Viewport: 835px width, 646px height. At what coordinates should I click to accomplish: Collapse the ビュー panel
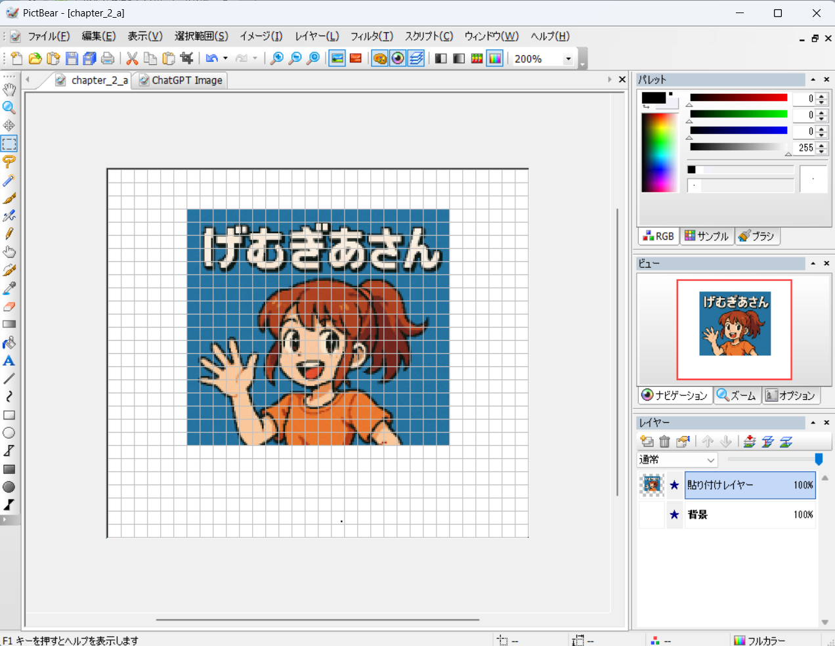click(x=813, y=263)
